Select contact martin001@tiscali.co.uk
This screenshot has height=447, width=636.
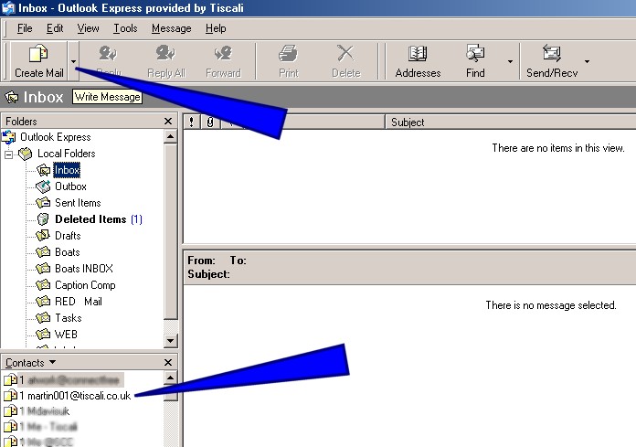75,395
